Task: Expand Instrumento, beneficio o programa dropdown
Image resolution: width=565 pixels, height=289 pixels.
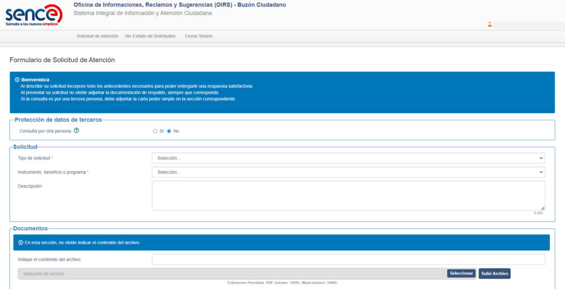Action: (348, 172)
